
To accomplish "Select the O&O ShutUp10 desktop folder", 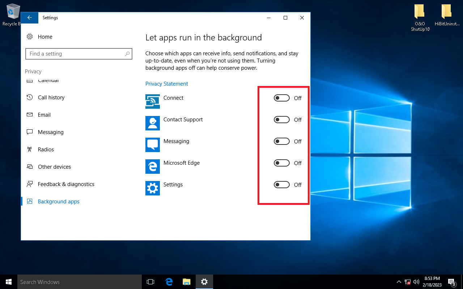I will coord(420,18).
